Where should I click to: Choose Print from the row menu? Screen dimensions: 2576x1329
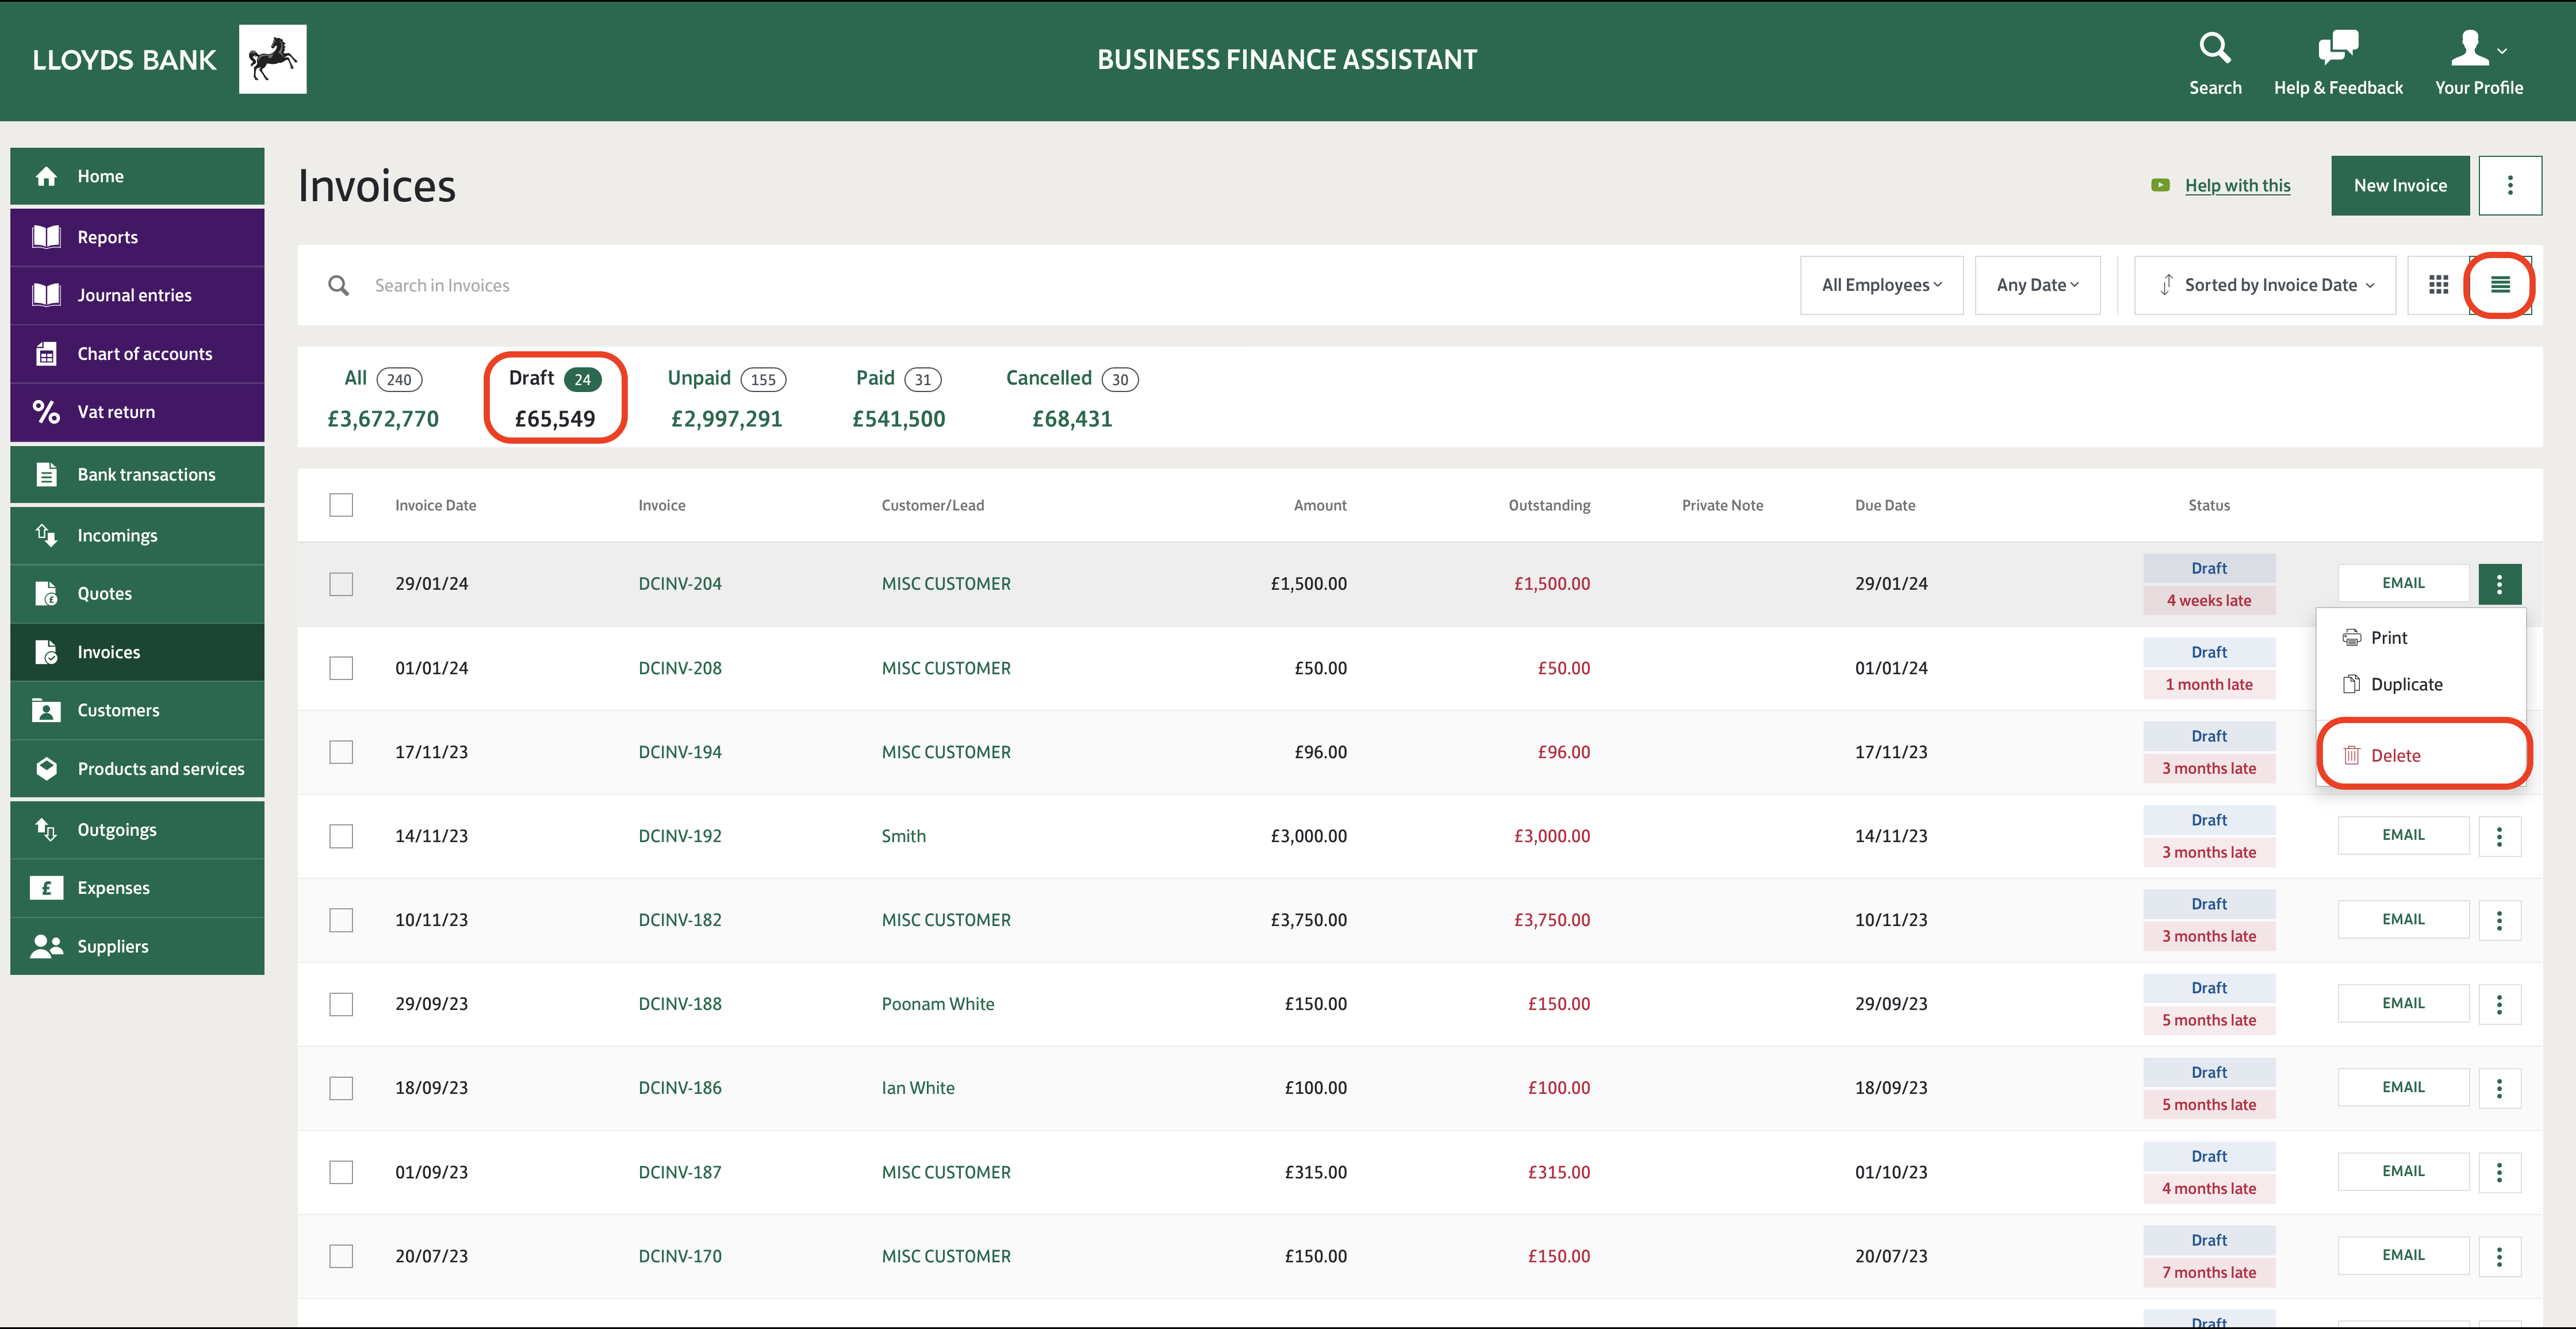coord(2421,638)
